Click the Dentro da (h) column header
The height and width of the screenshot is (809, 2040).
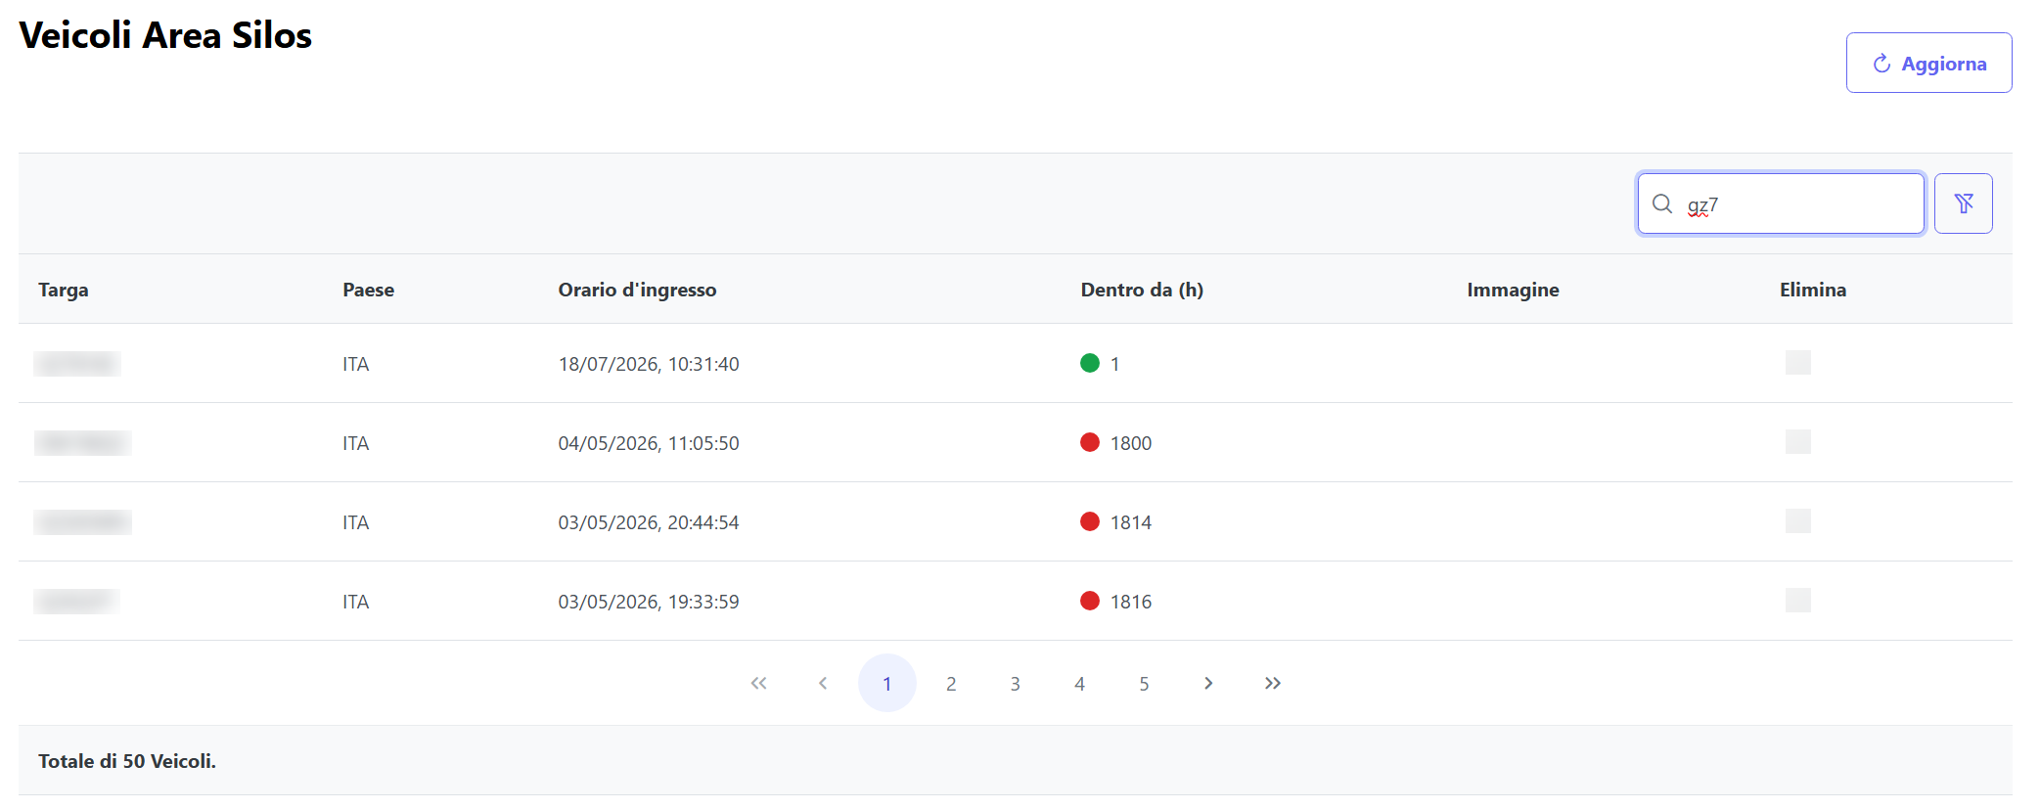(x=1142, y=290)
